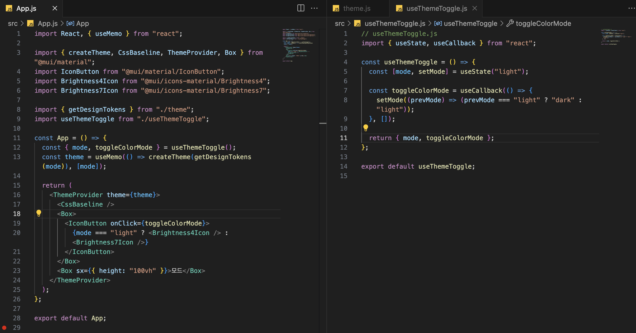Toggle the red breakpoint at line 29
This screenshot has height=333, width=636.
point(4,327)
